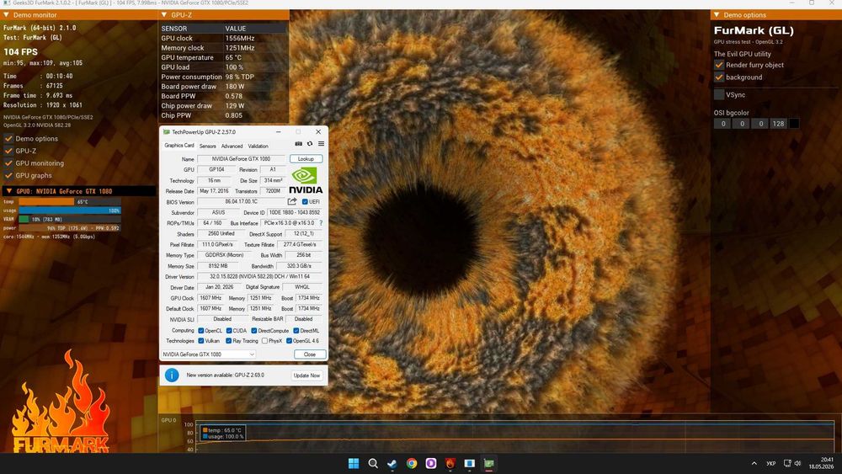Click the blue info icon in update bar
The image size is (842, 474).
(x=171, y=375)
